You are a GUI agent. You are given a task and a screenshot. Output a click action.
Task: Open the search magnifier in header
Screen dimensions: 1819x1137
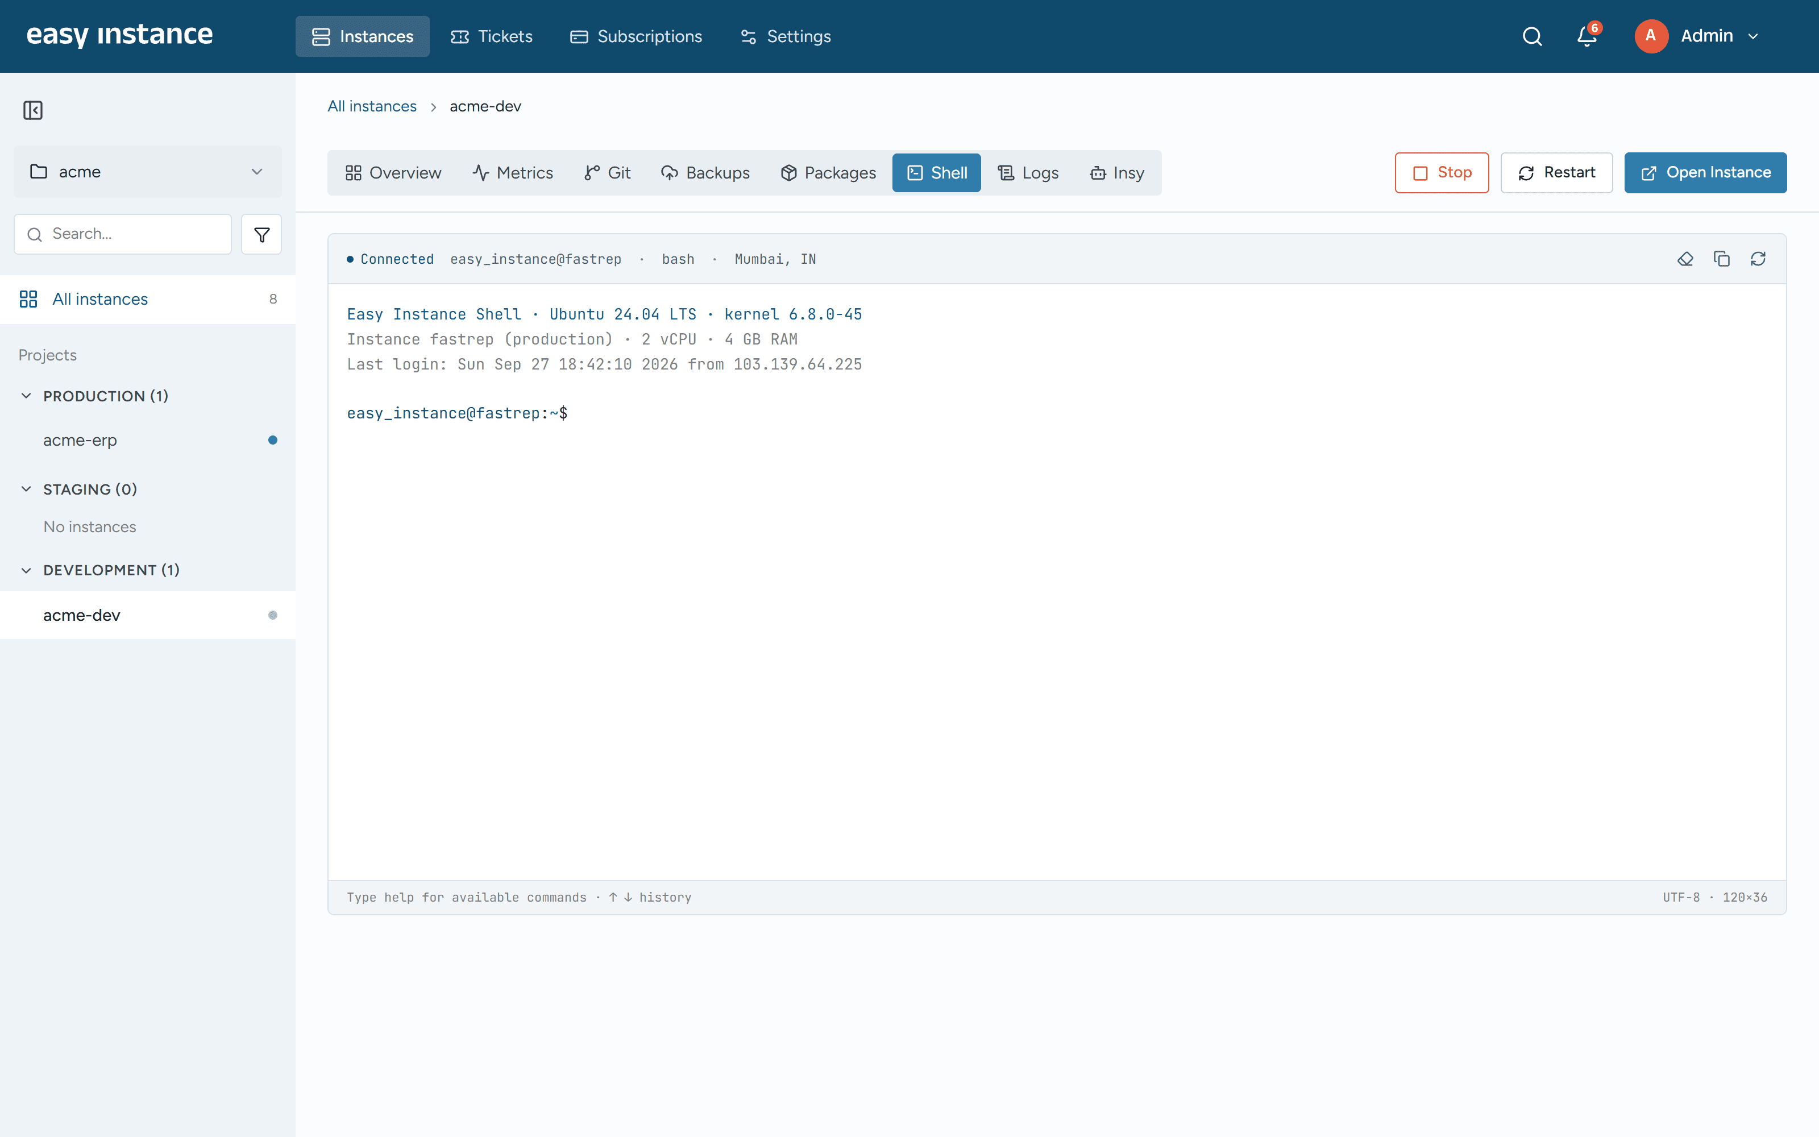click(1532, 36)
